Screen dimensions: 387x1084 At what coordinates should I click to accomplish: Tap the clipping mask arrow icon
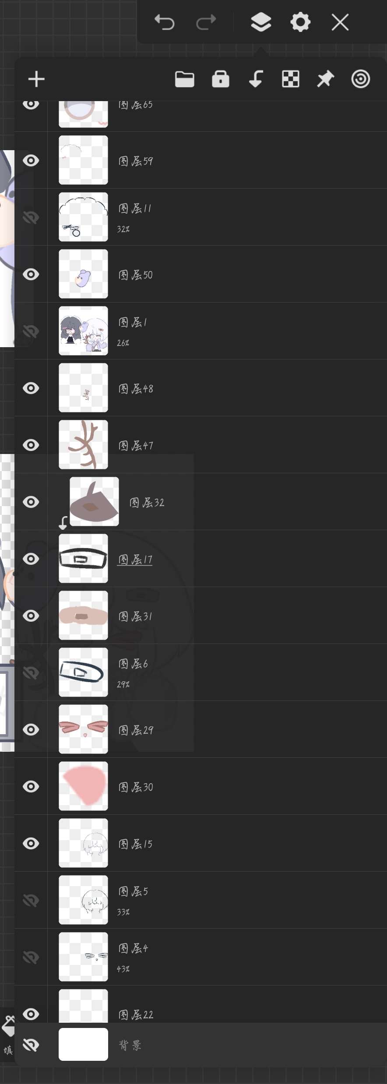click(256, 79)
